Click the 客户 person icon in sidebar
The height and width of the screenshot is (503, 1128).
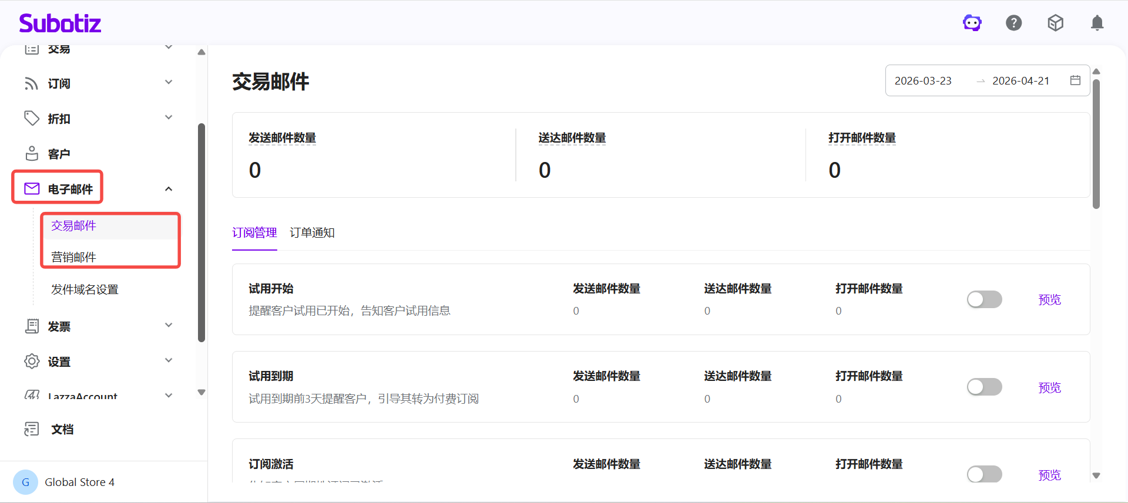(32, 154)
